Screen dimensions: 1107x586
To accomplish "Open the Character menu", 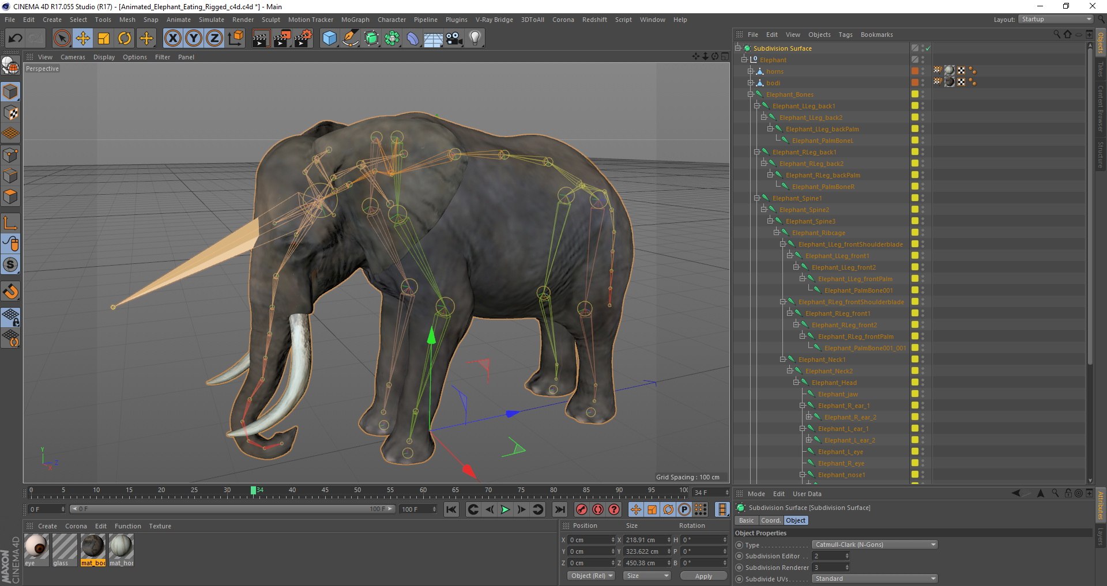I will pyautogui.click(x=391, y=20).
